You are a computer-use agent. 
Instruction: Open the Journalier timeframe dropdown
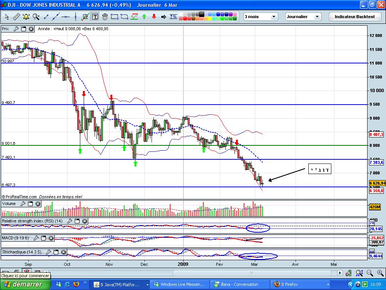[303, 17]
